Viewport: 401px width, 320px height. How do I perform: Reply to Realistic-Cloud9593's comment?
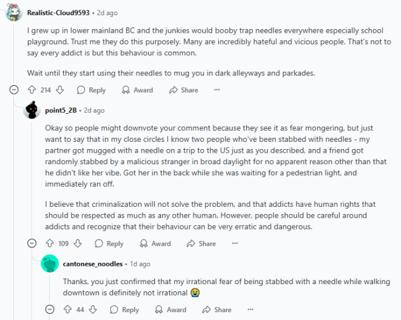pos(91,90)
